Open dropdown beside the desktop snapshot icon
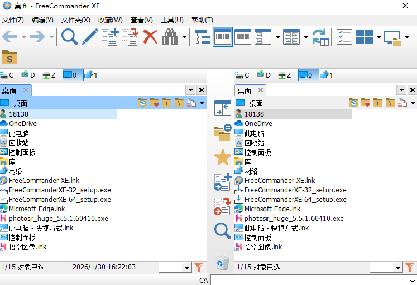This screenshot has width=417, height=285. (406, 37)
